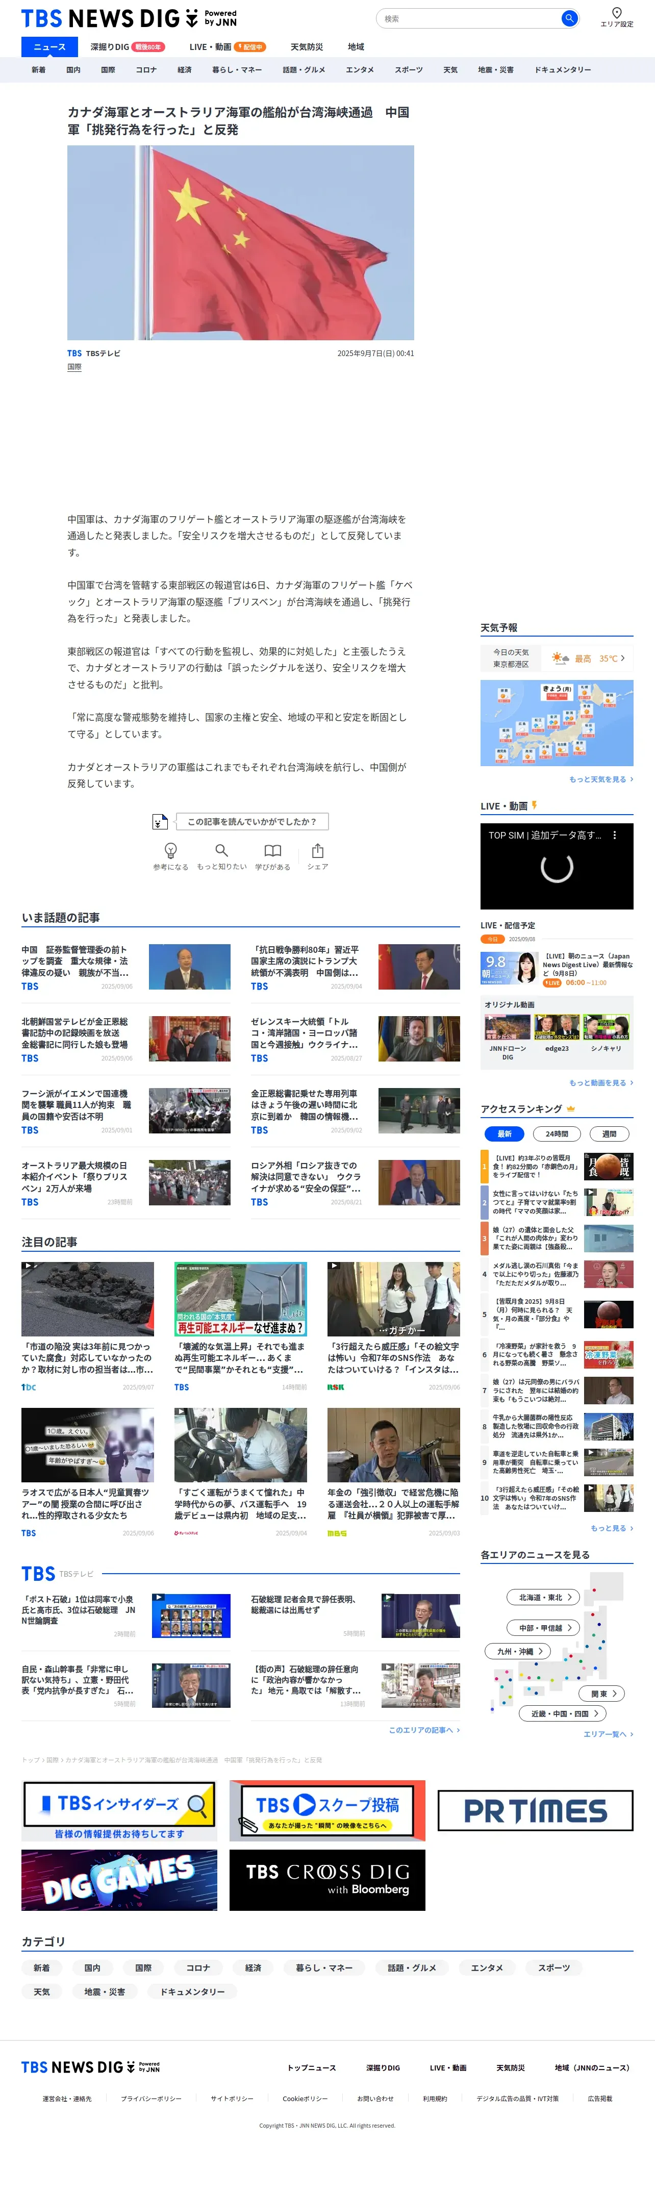Viewport: 655px width, 2197px height.
Task: Open the DIG GAMES banner
Action: pos(118,1880)
